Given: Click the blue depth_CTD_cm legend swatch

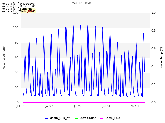Looking at the screenshot, I should point(46,118).
